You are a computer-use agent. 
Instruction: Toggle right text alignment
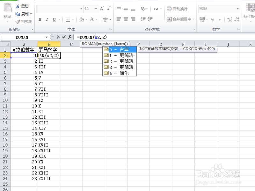pyautogui.click(x=133, y=19)
